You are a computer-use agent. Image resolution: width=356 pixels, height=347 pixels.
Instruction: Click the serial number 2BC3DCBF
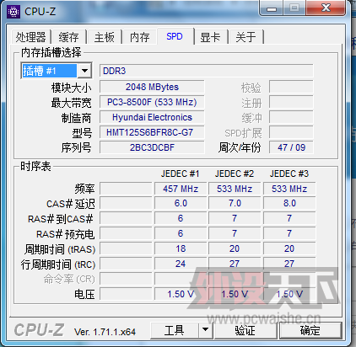pyautogui.click(x=152, y=147)
